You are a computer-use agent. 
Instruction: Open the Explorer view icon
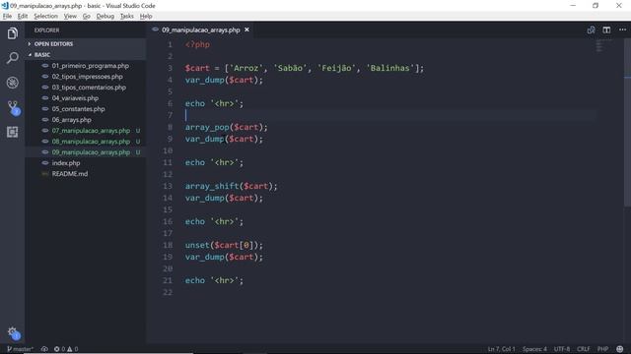click(13, 33)
